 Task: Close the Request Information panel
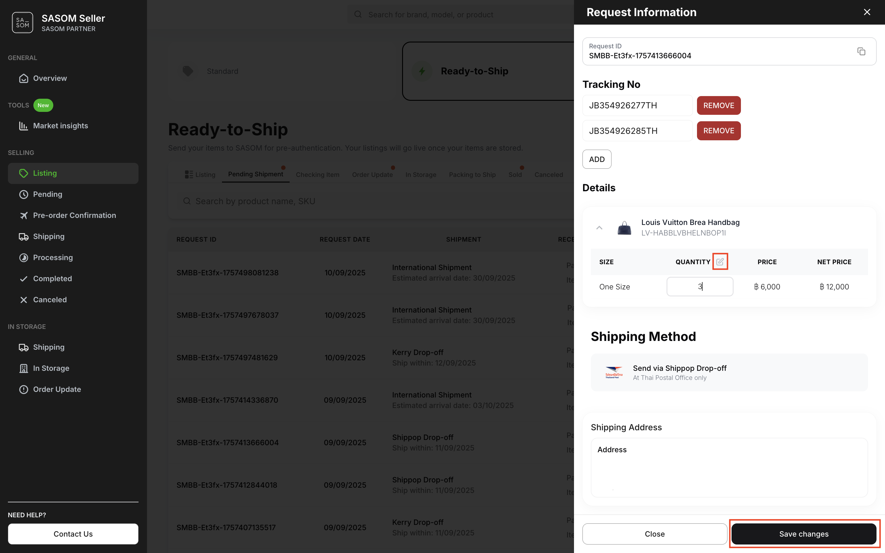867,12
